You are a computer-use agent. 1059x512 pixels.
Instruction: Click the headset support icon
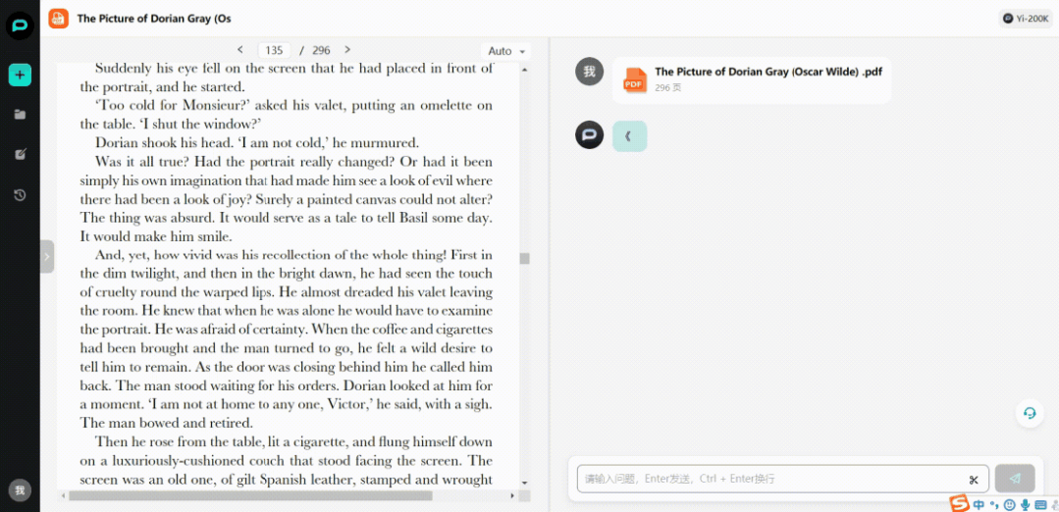click(1030, 413)
